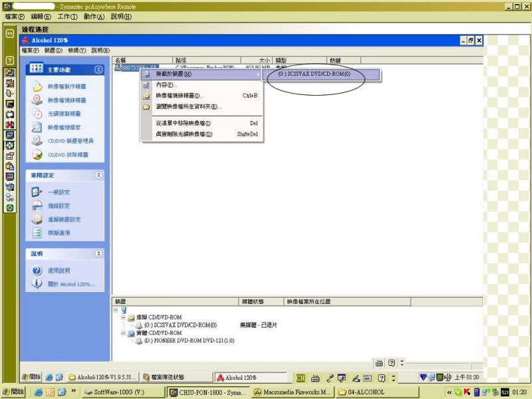Choose 內容(P)... in the context menu
The image size is (532, 399).
pos(201,85)
